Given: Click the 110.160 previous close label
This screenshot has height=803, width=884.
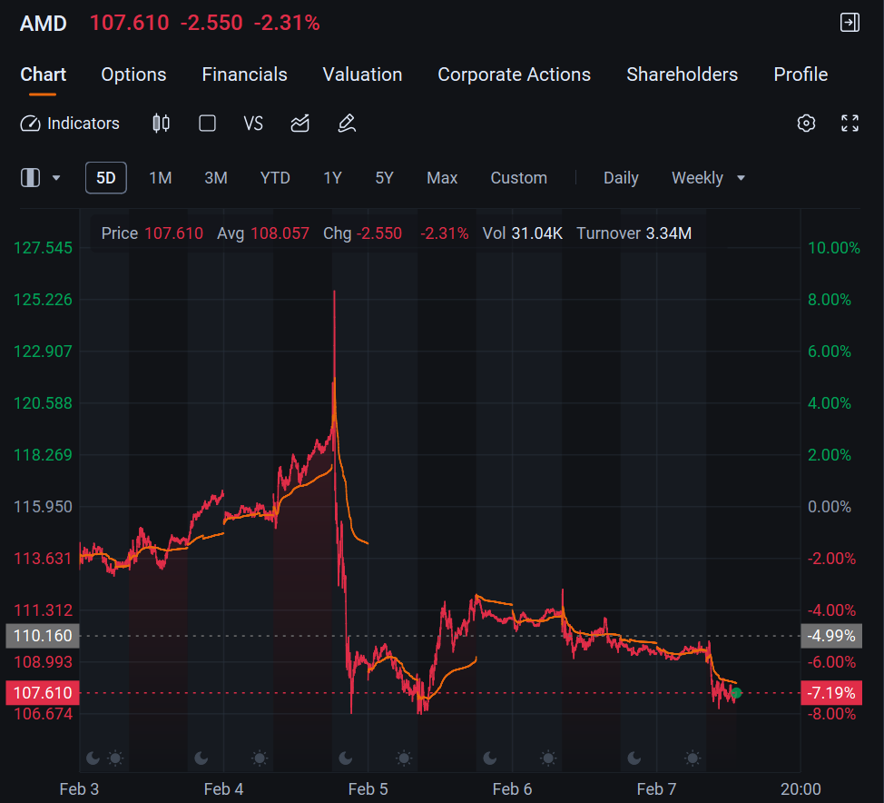Looking at the screenshot, I should click(43, 636).
